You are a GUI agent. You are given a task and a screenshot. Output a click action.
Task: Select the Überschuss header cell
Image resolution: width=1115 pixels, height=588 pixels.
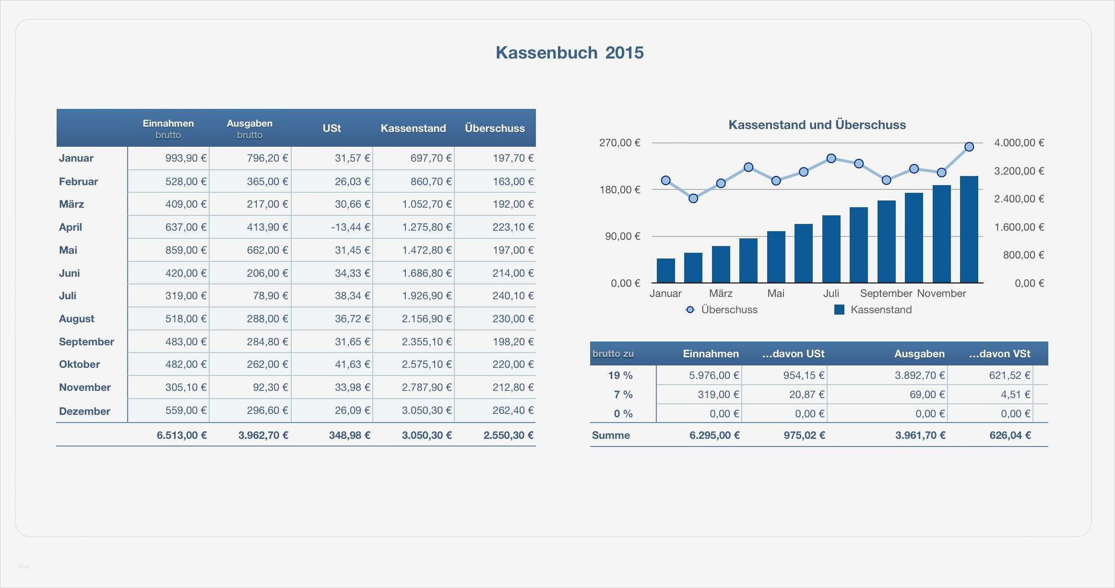494,128
